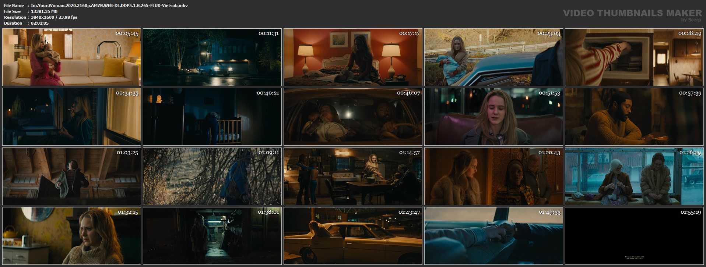Open the thumbnail at 01:26:29
Image resolution: width=706 pixels, height=267 pixels.
pyautogui.click(x=634, y=177)
